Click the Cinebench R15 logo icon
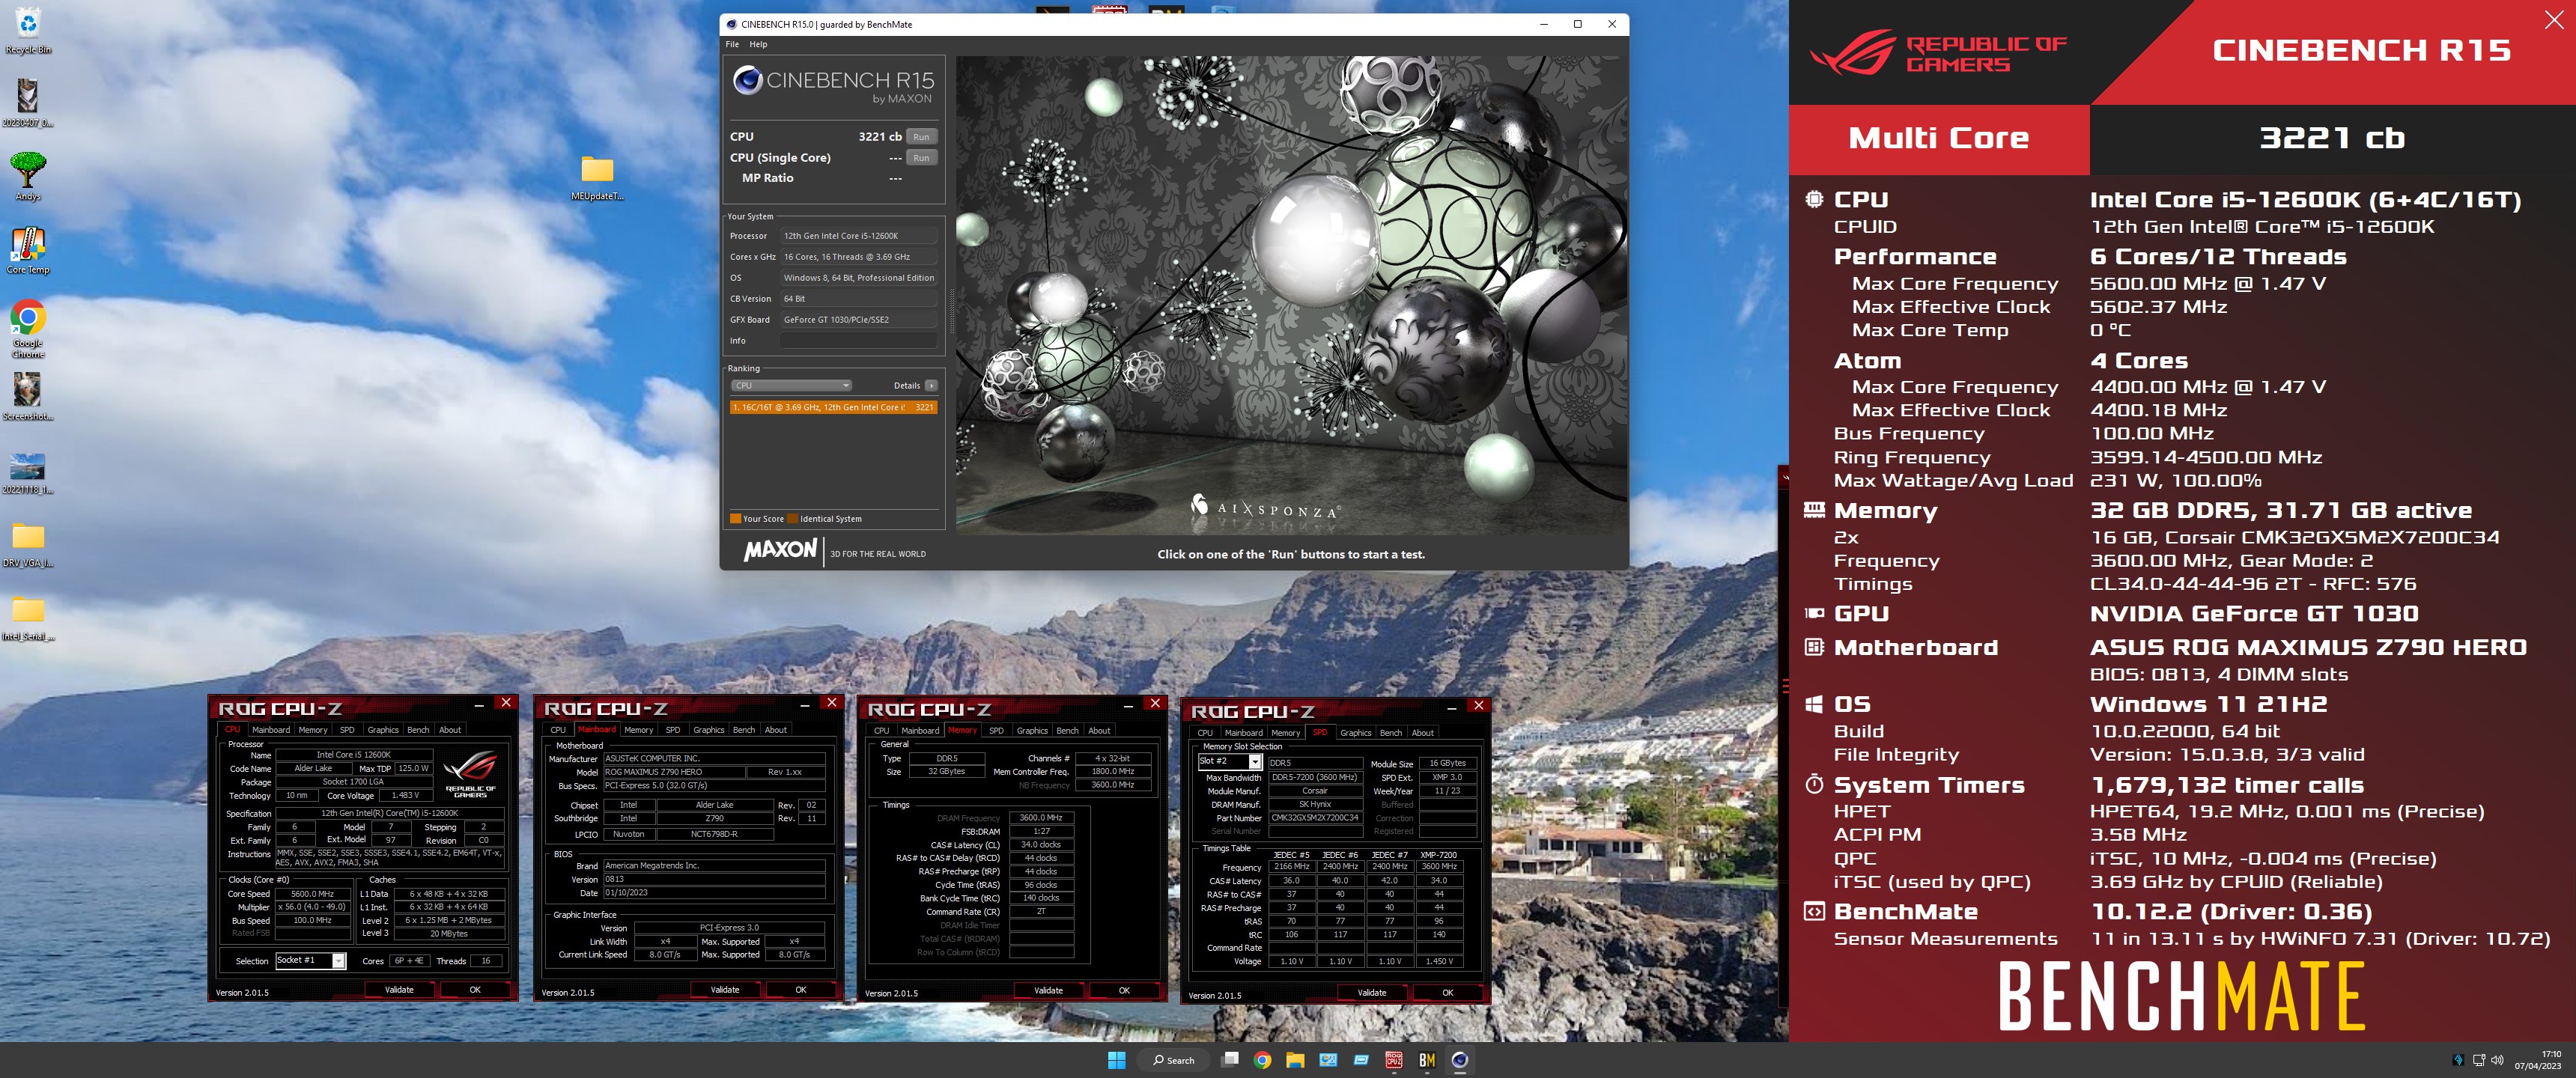Viewport: 2576px width, 1078px height. click(x=747, y=80)
